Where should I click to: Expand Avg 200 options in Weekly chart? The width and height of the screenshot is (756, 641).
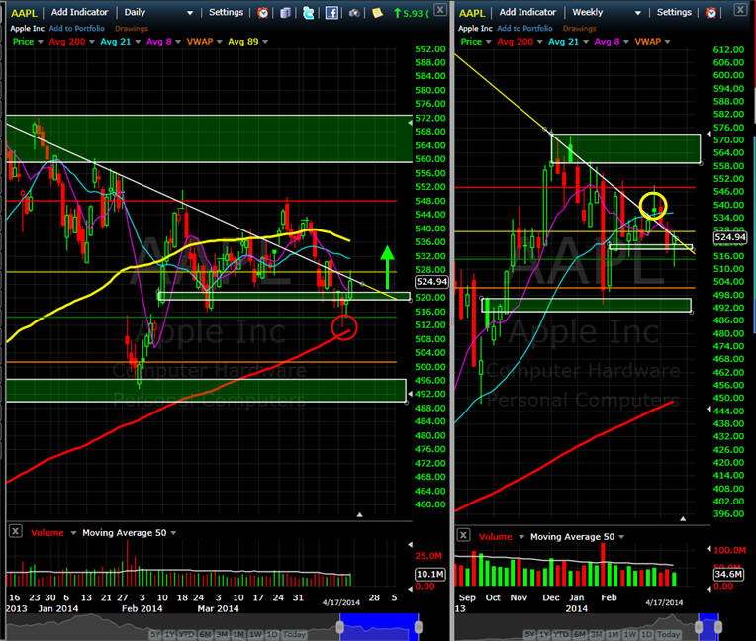(x=539, y=42)
